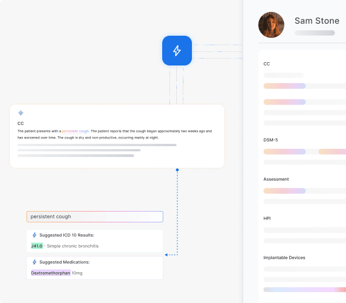The height and width of the screenshot is (303, 346).
Task: Click the gradient highlight bar under Assessment
Action: tap(284, 191)
